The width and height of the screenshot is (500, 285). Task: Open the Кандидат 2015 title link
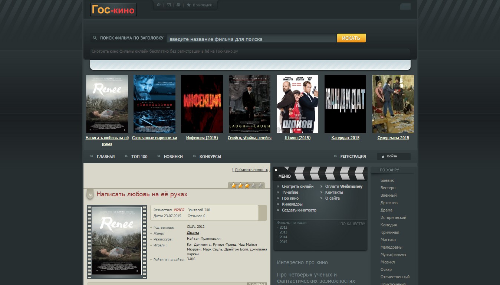(x=345, y=138)
